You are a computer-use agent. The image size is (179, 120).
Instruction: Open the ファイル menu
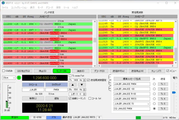coord(5,8)
